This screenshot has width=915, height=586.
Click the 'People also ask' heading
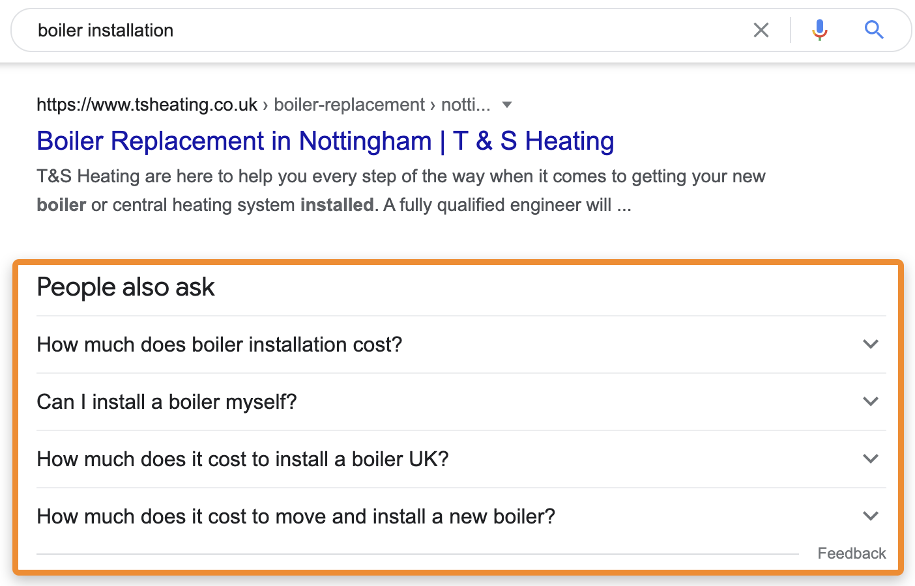tap(126, 287)
